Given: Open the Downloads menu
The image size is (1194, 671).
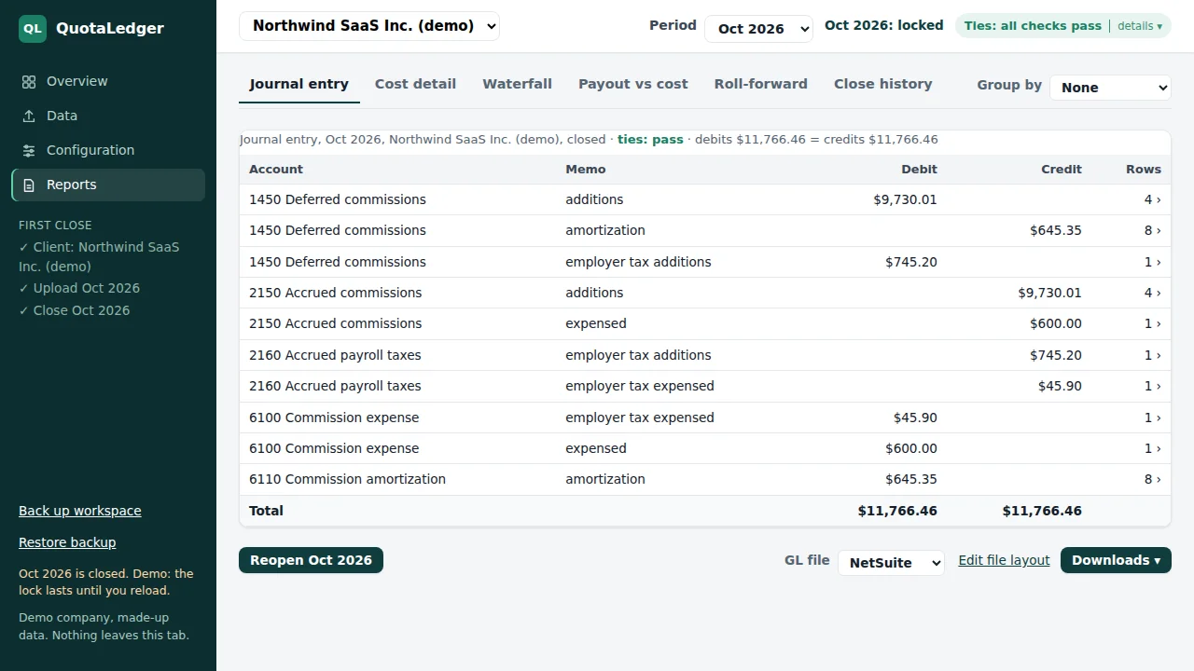Looking at the screenshot, I should [x=1116, y=560].
